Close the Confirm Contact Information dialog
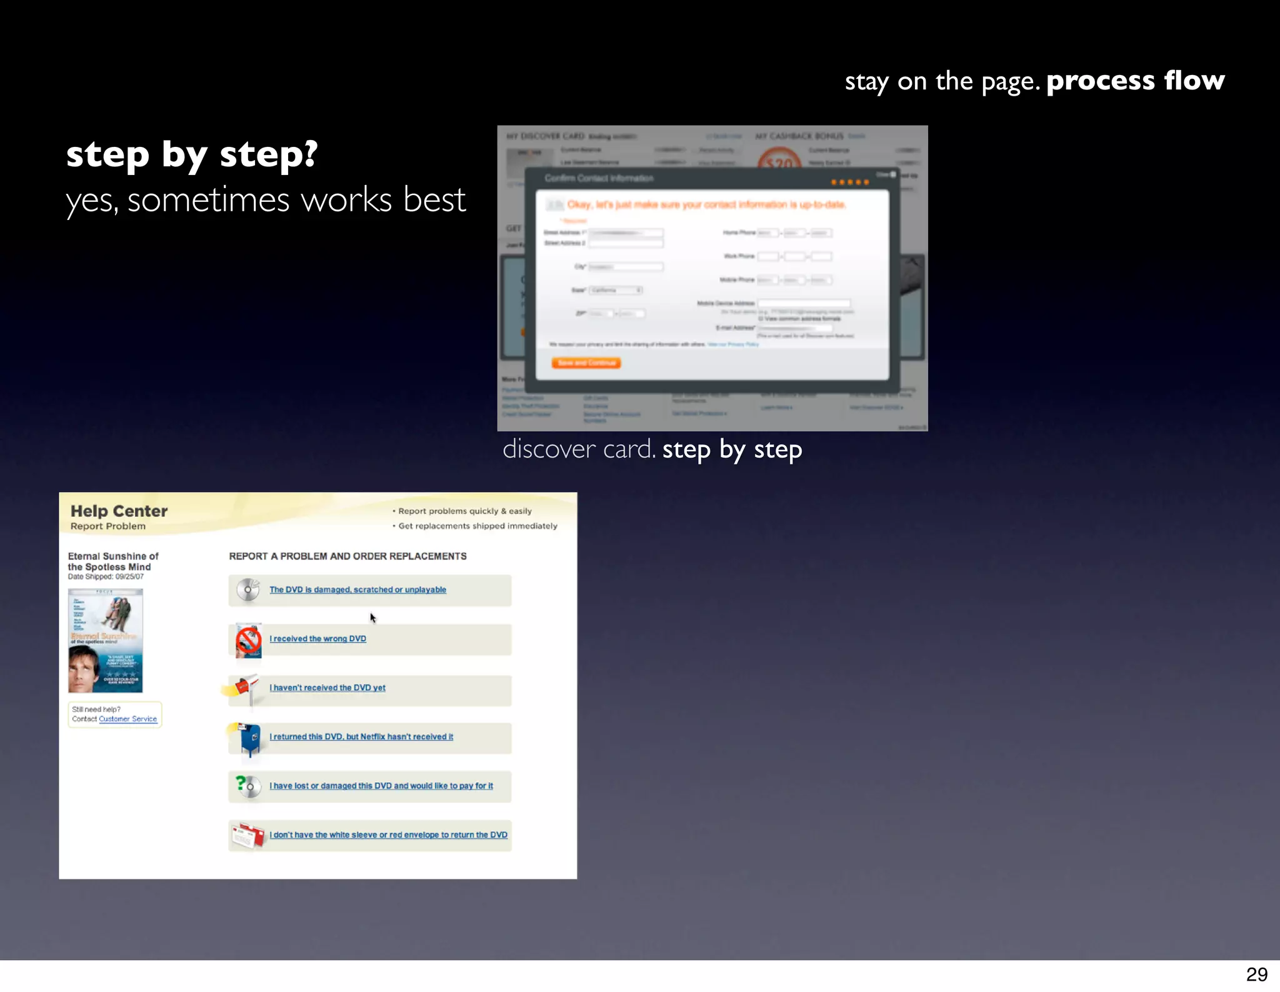The width and height of the screenshot is (1280, 992). click(x=886, y=174)
